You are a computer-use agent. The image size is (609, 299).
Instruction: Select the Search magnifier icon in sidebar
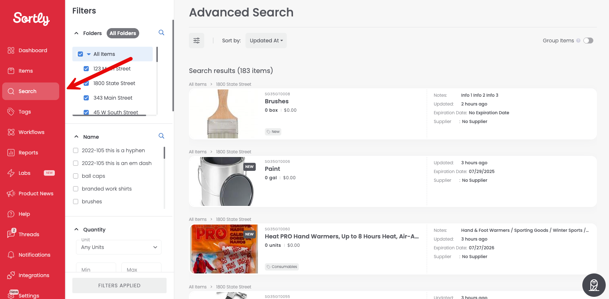(11, 91)
